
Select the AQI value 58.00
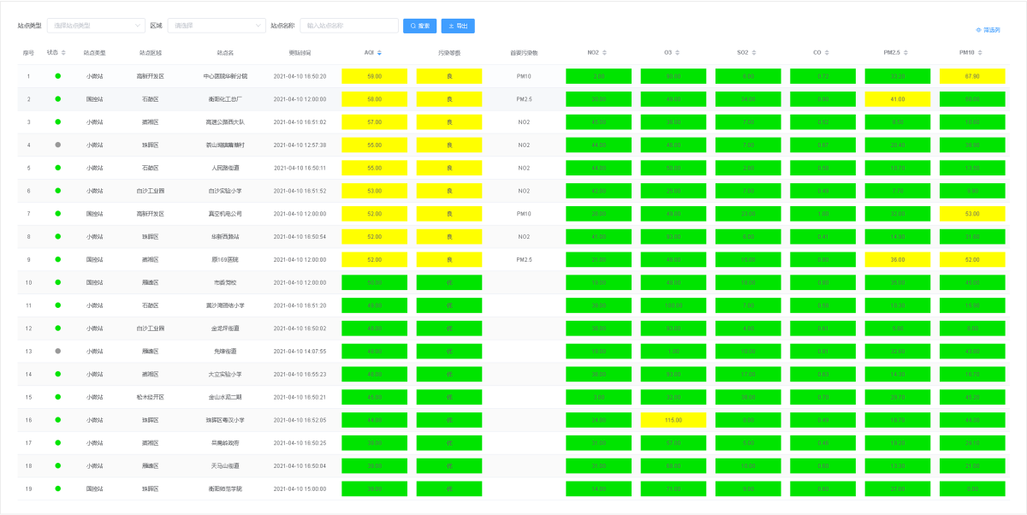click(x=374, y=99)
